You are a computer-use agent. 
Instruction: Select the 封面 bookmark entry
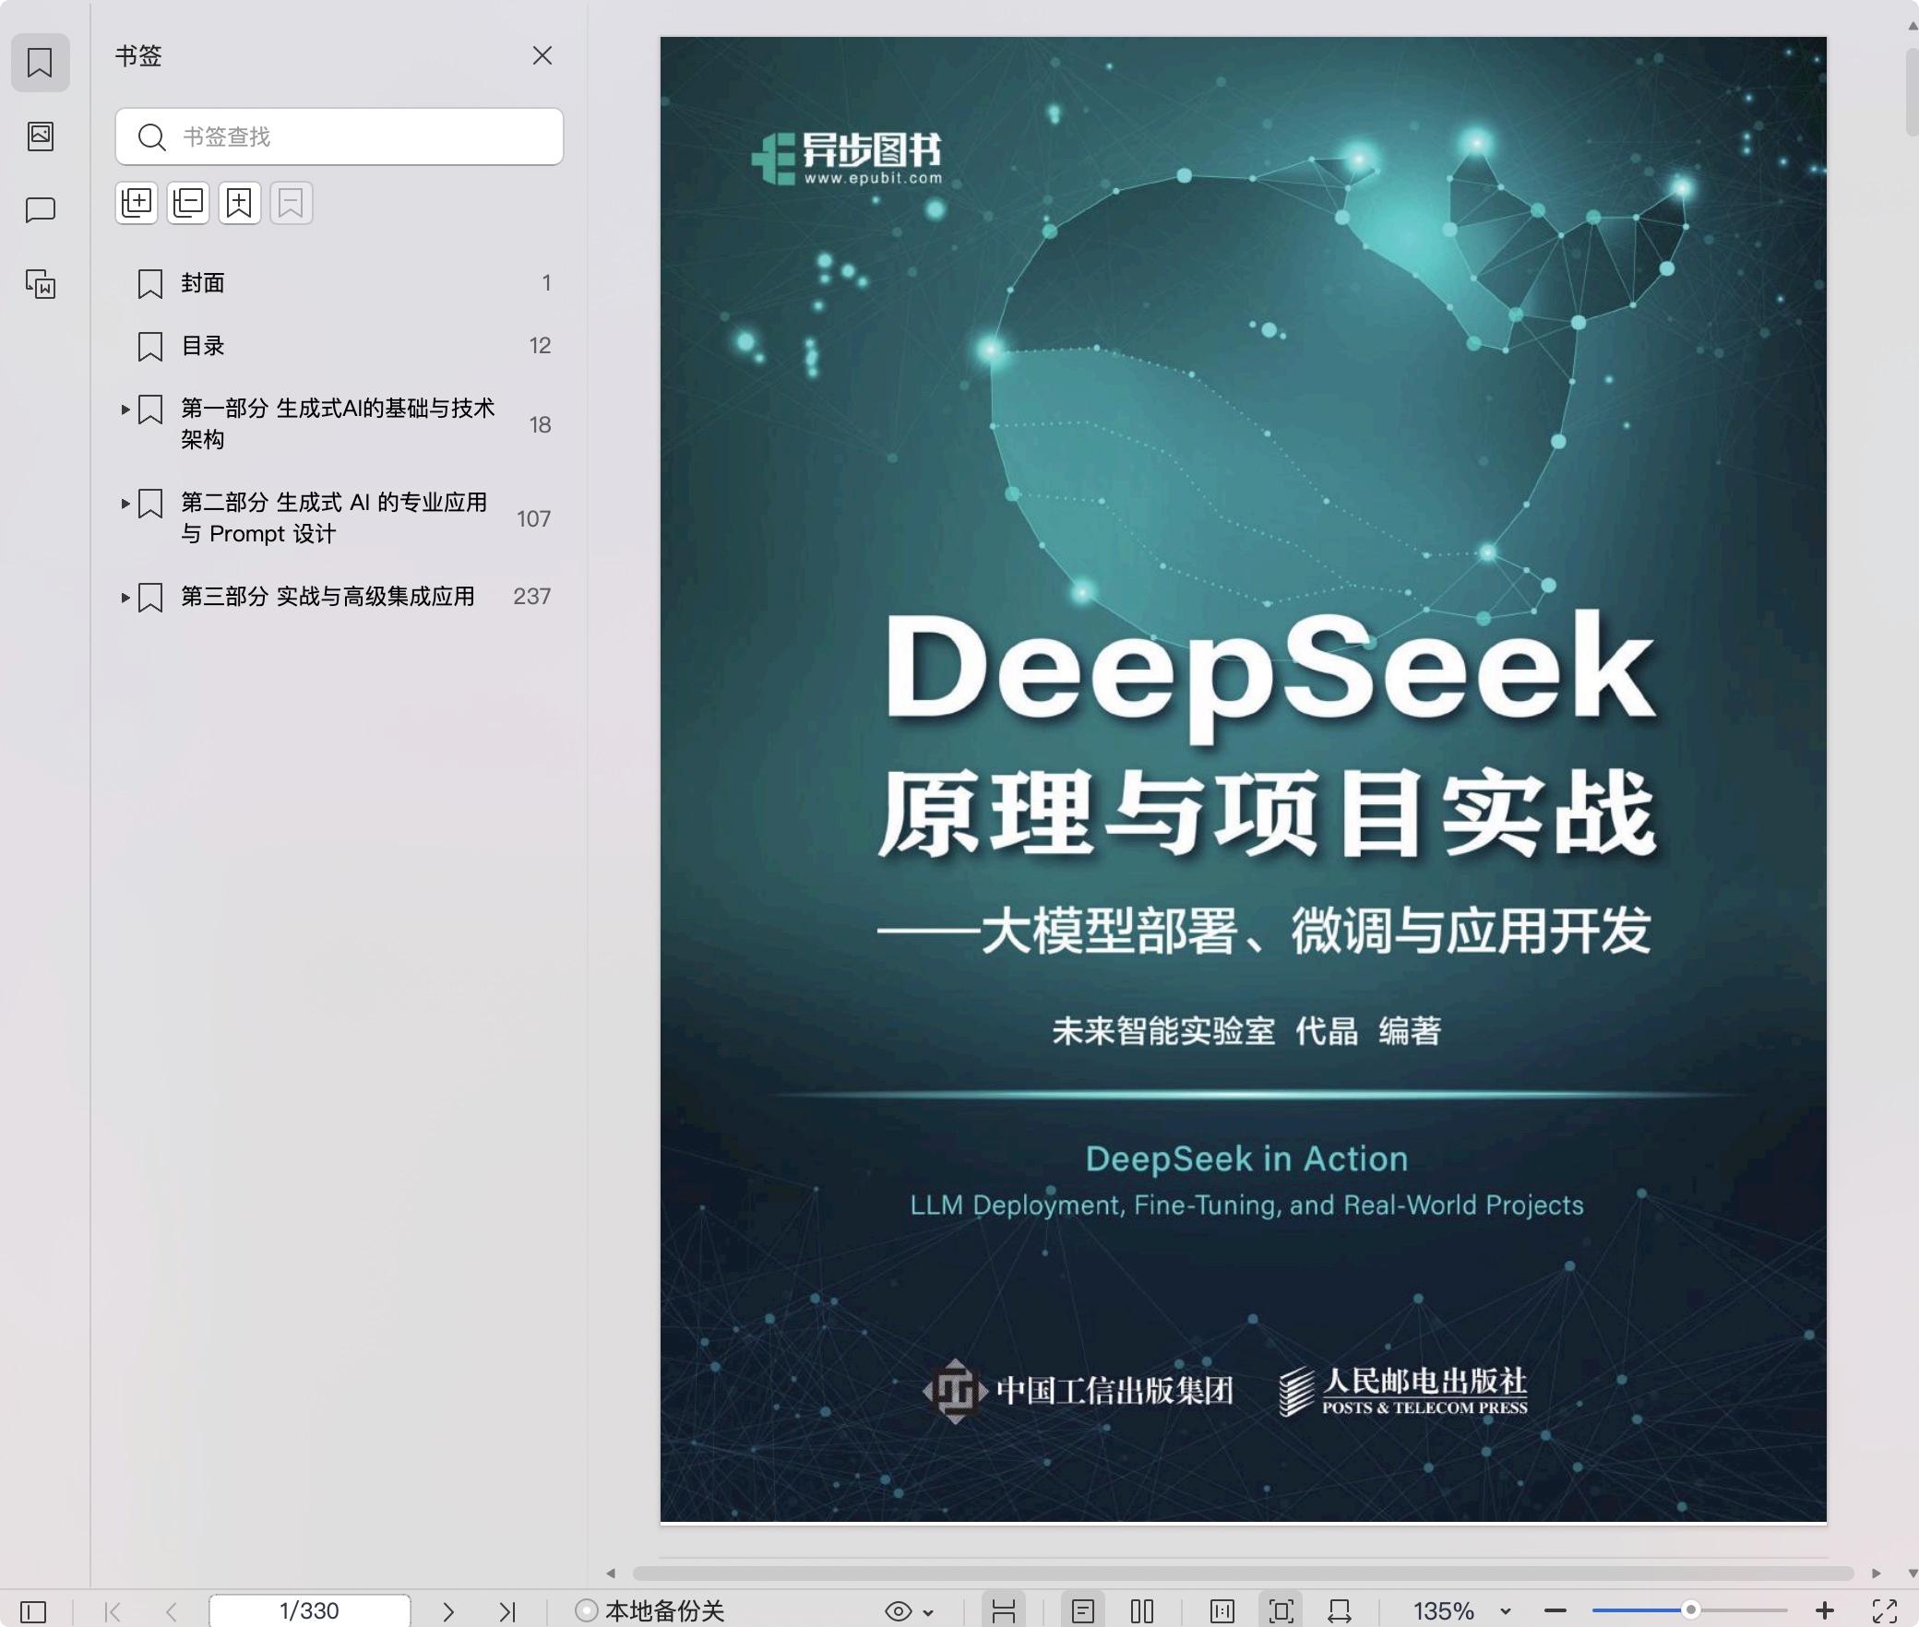203,283
